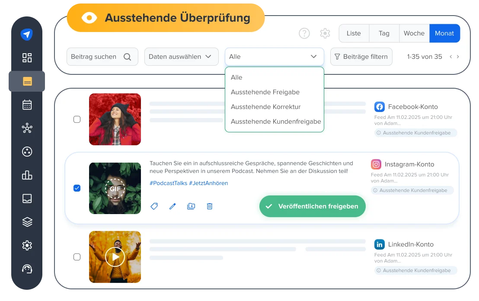Delete the Instagram post via the trash icon
This screenshot has width=479, height=301.
pos(209,206)
